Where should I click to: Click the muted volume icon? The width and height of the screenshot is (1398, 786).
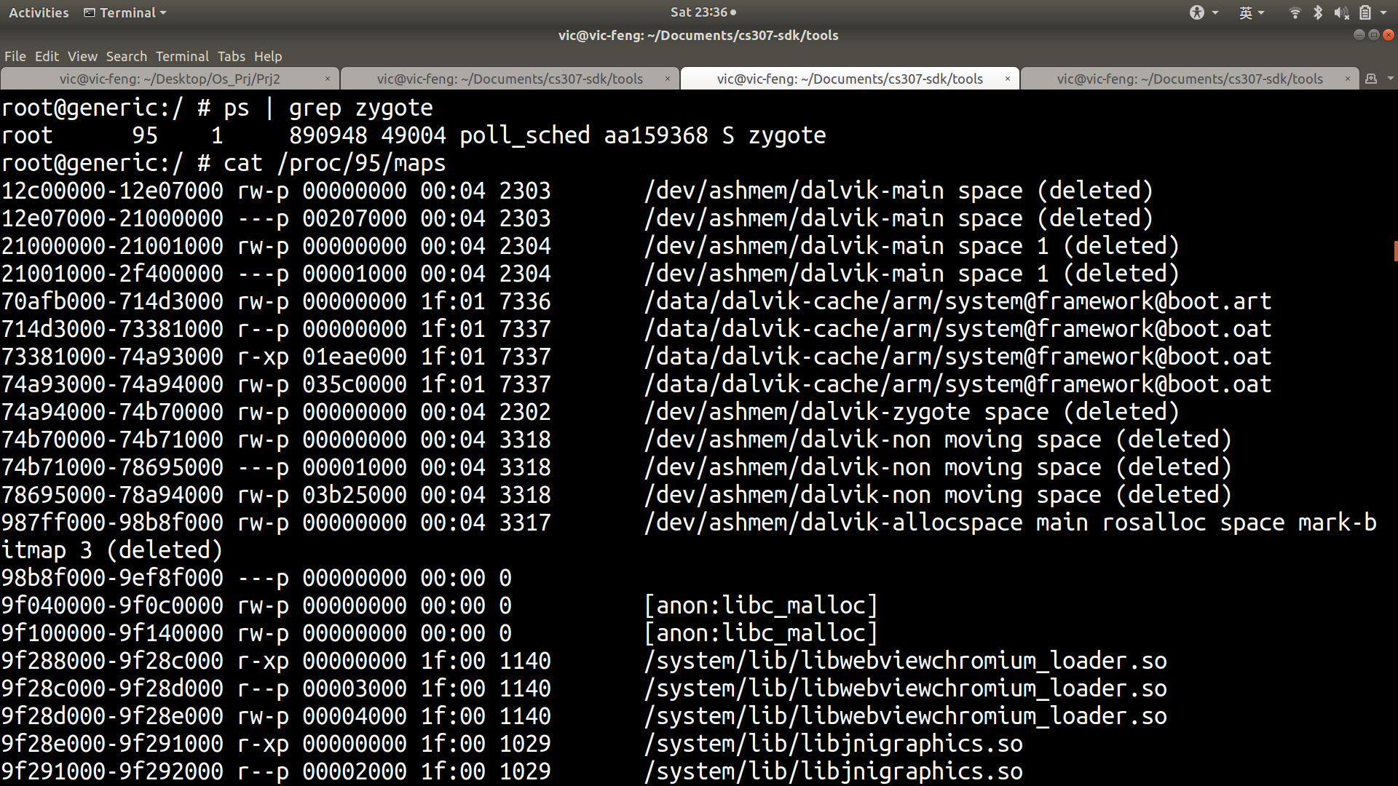point(1340,12)
